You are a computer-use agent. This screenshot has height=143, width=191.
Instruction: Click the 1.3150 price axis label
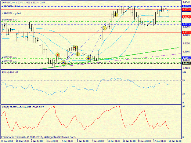pyautogui.click(x=186, y=43)
